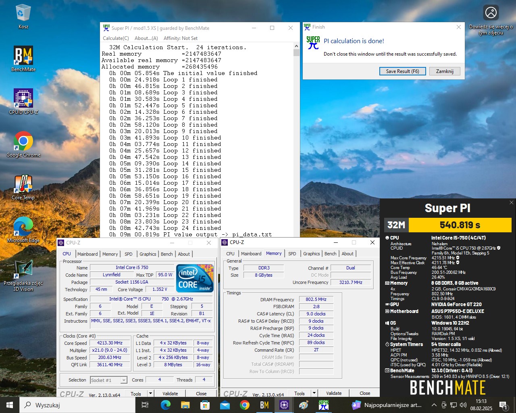
Task: Open the About...(A) menu in Super PI
Action: point(146,38)
